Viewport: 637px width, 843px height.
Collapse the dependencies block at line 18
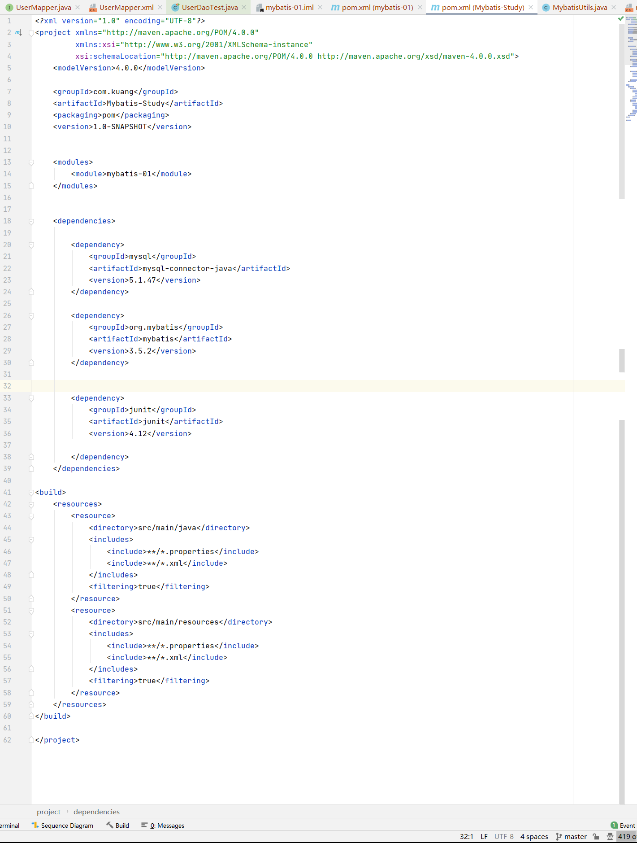click(31, 221)
